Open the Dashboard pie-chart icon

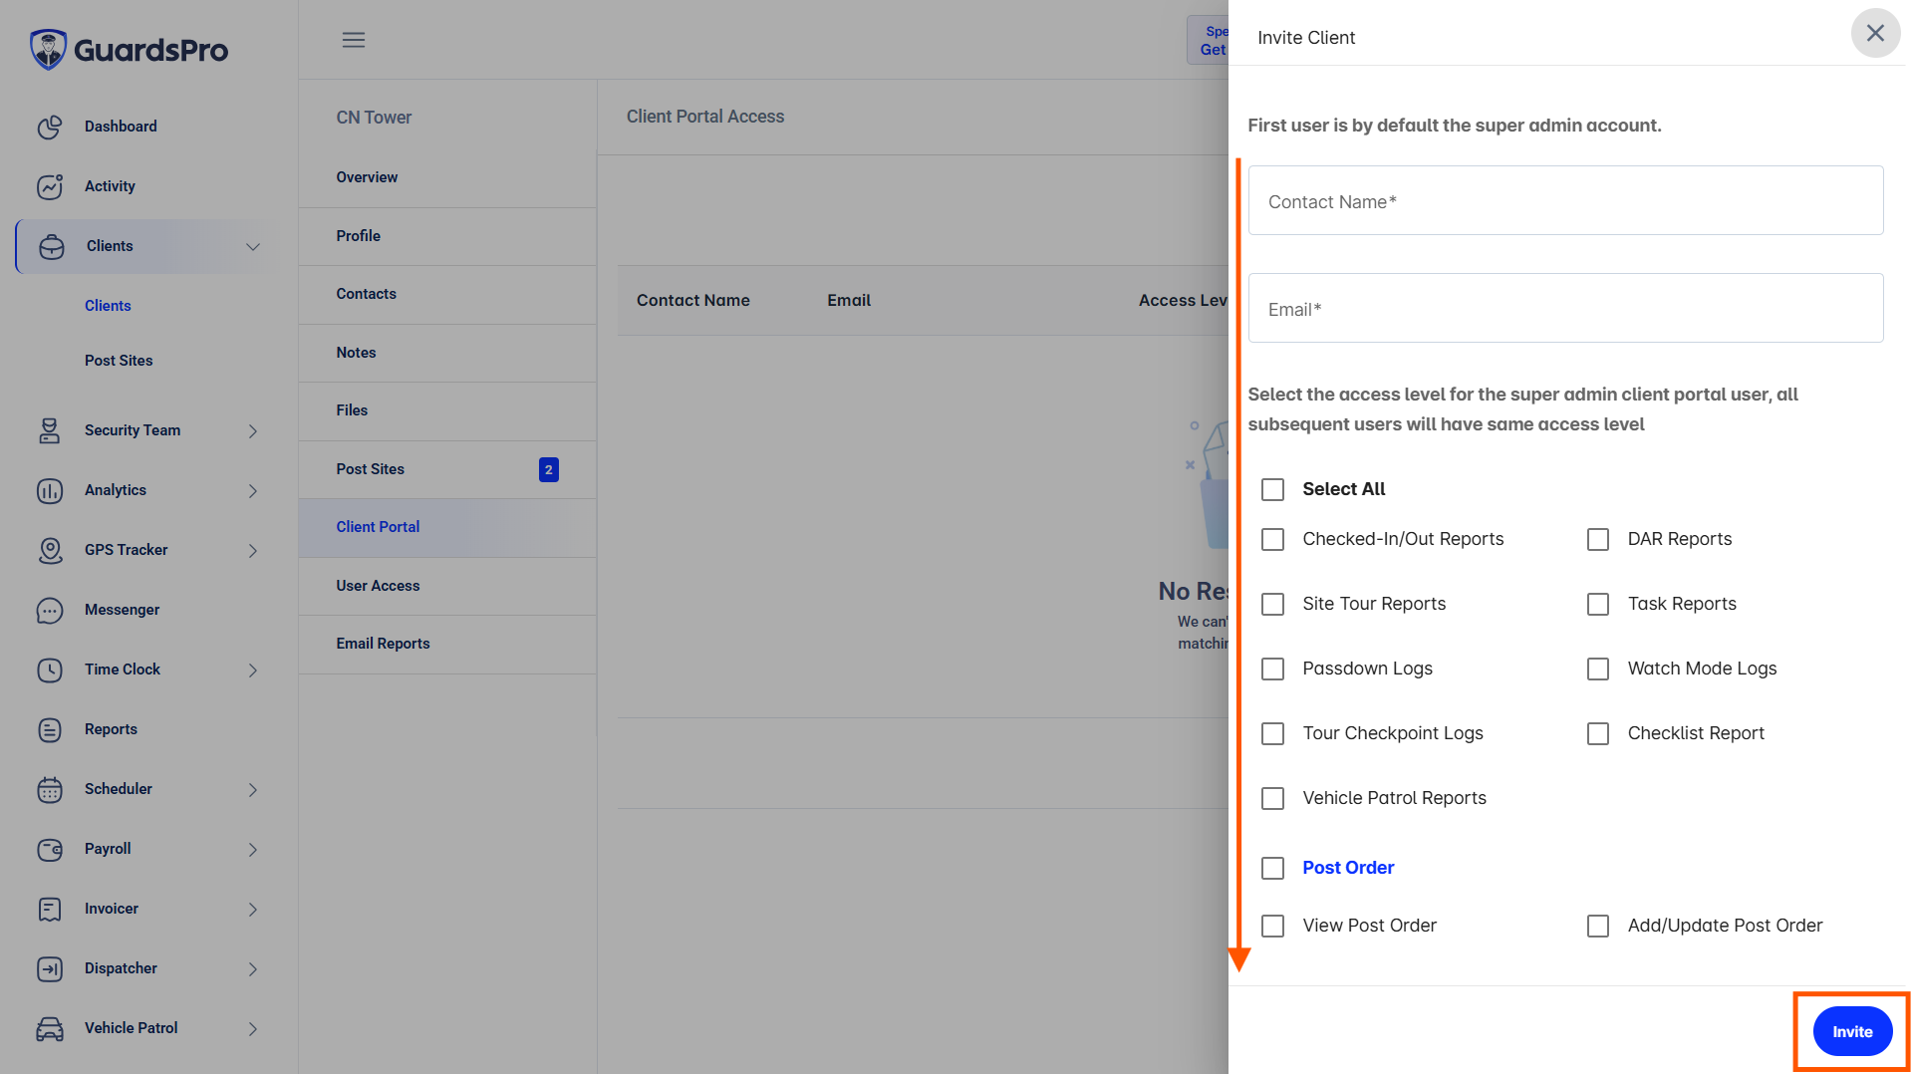click(x=50, y=127)
